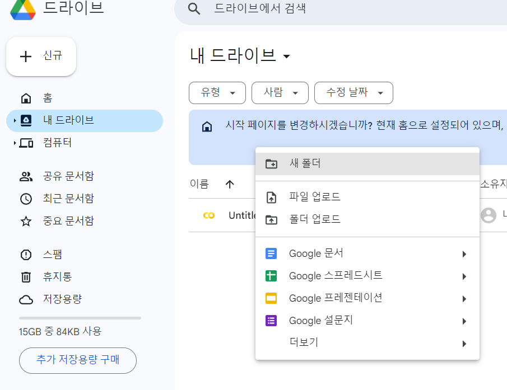The height and width of the screenshot is (390, 507).
Task: Click the file upload icon
Action: (271, 198)
